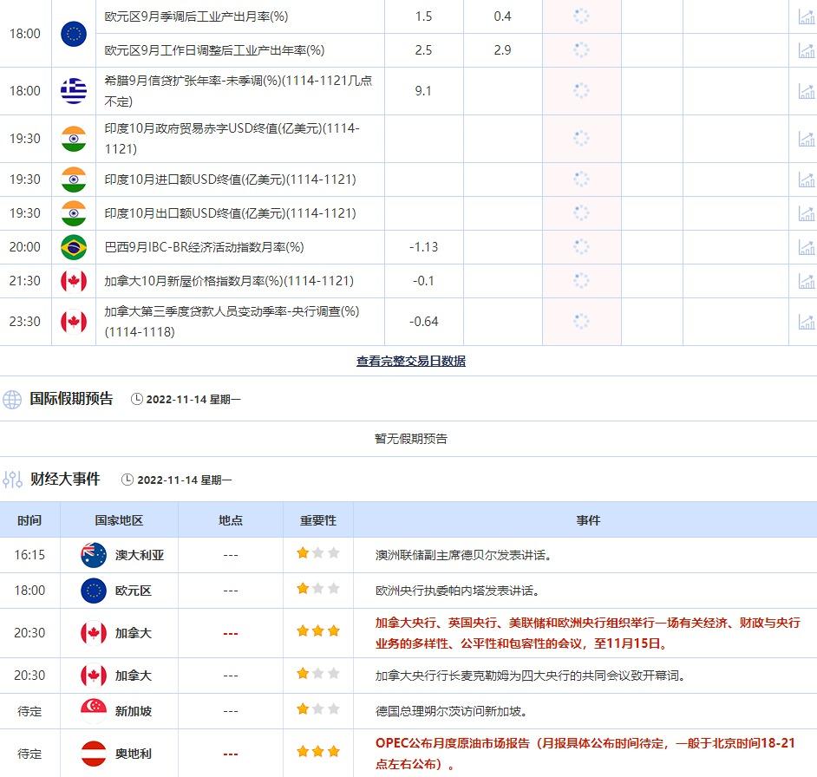817x777 pixels.
Task: Click chart icon for 加拿大第三季度贷款人员变动季率
Action: click(806, 322)
